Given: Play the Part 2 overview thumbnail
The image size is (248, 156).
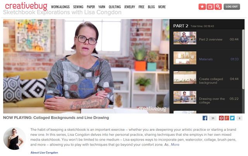Looking at the screenshot, I should pos(185,38).
